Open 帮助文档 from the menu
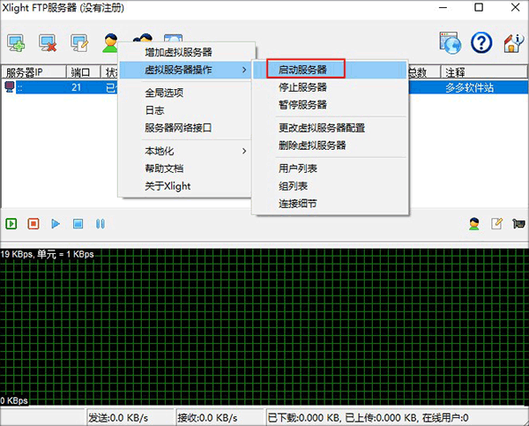Image resolution: width=529 pixels, height=426 pixels. click(185, 168)
